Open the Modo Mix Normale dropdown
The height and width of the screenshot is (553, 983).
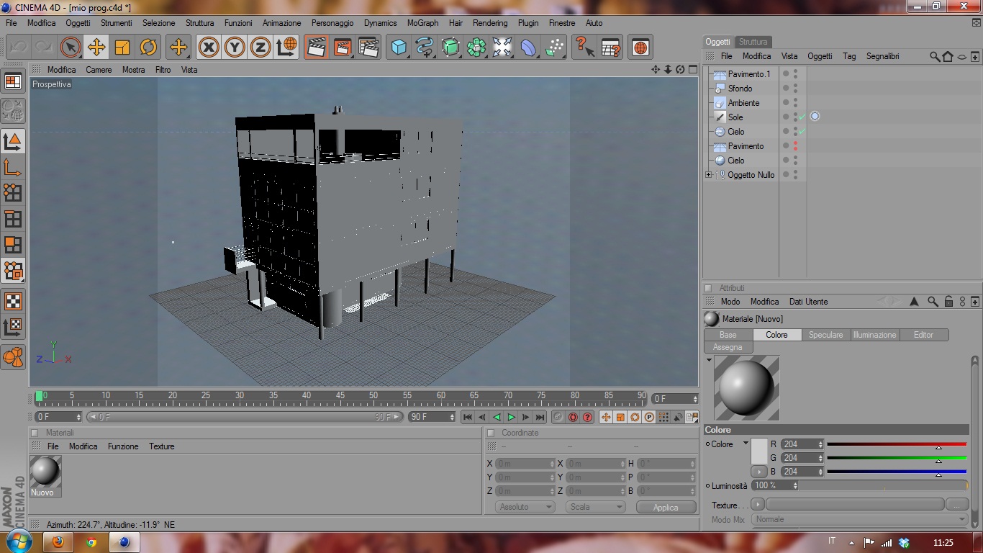tap(860, 519)
